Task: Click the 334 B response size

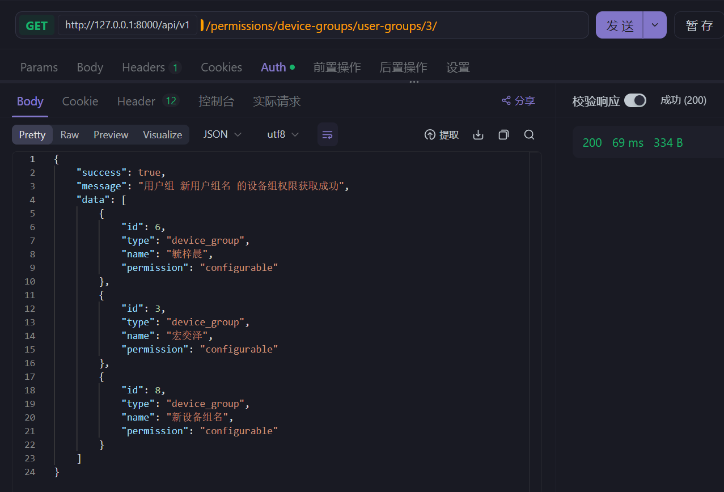Action: (668, 143)
